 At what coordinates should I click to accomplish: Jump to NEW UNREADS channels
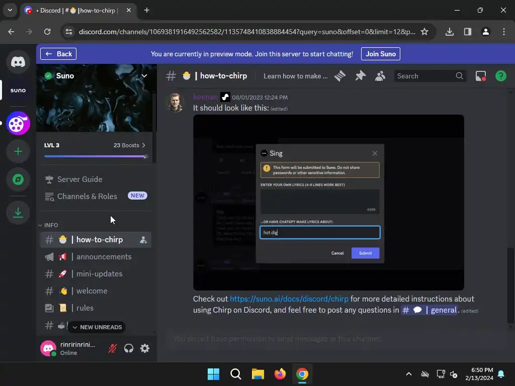(97, 327)
